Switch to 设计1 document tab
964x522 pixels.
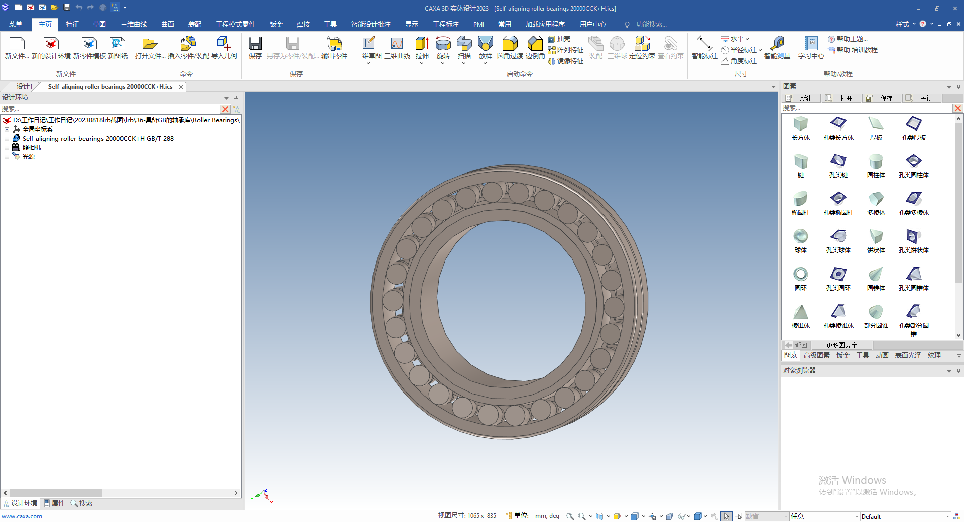point(24,87)
